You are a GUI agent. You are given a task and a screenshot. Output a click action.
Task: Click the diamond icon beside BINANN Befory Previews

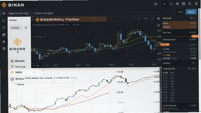tap(37, 20)
